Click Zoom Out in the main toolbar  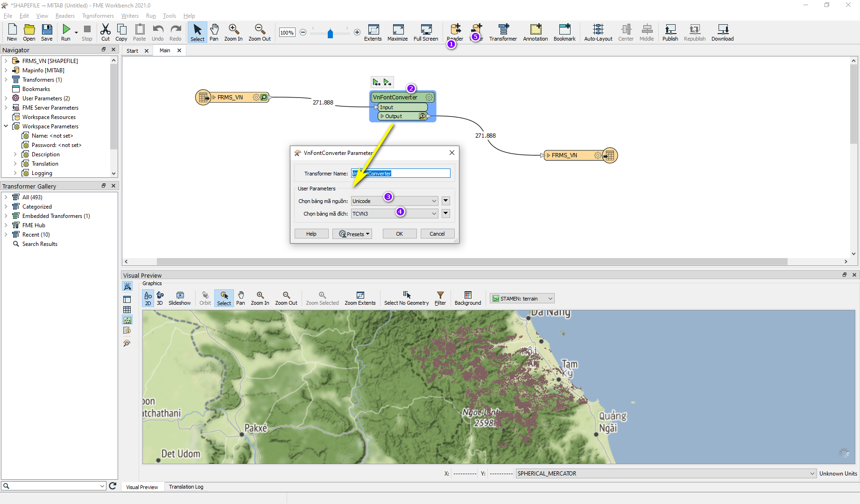coord(260,32)
